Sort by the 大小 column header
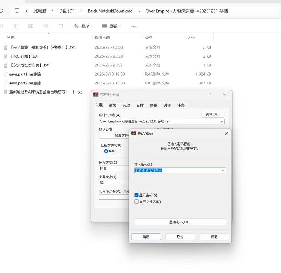 191,37
